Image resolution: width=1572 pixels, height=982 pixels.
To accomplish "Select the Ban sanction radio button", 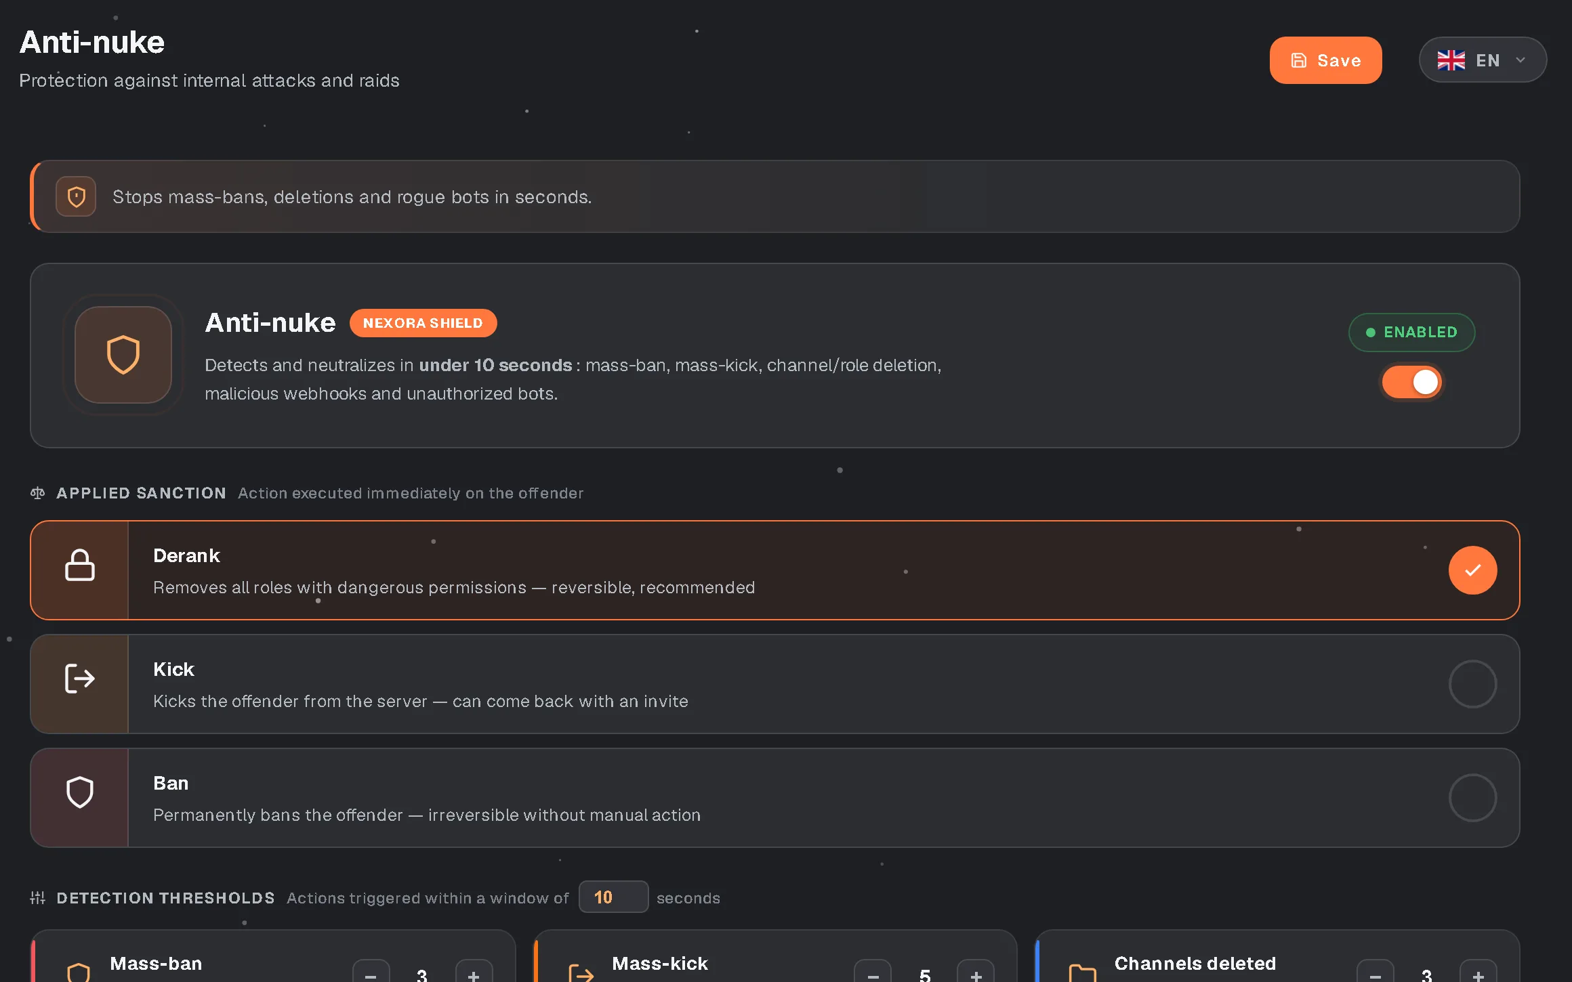I will pos(1472,798).
